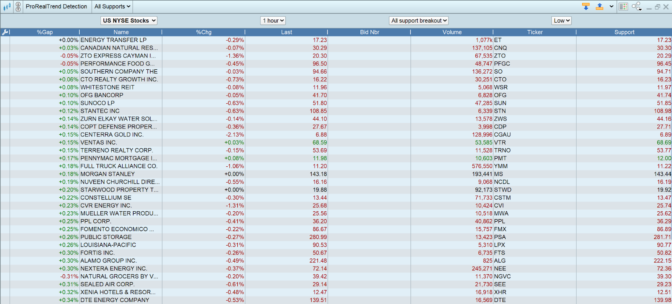Open the share icon menu
The height and width of the screenshot is (304, 672).
point(637,7)
